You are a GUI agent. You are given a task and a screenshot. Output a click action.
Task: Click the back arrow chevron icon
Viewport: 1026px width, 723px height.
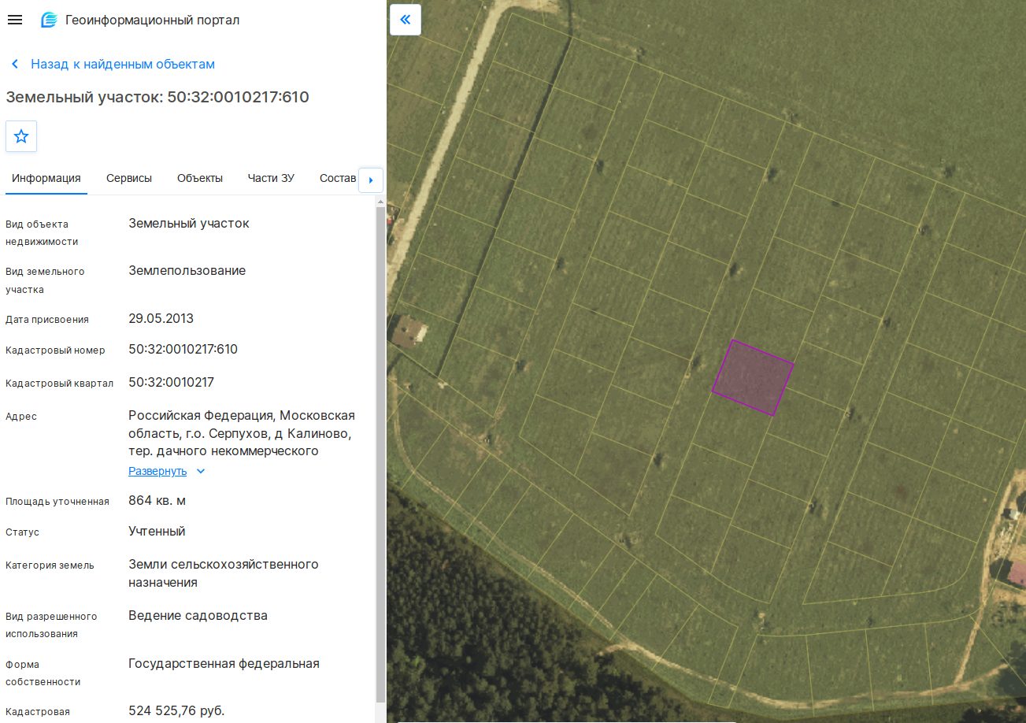tap(14, 64)
